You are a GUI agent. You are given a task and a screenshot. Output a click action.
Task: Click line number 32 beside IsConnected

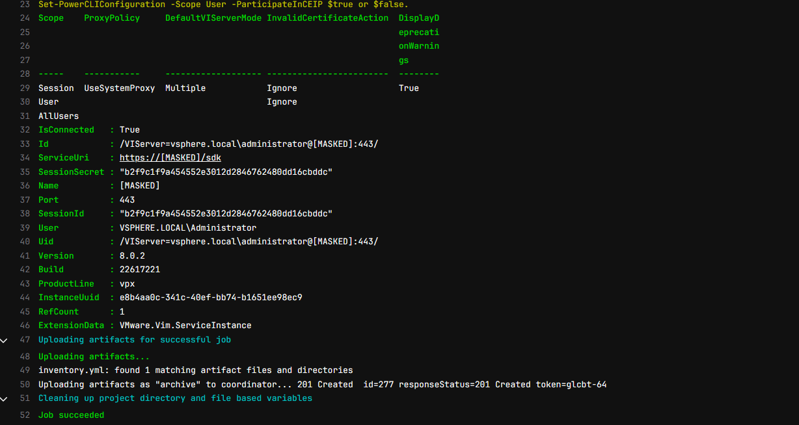click(25, 130)
